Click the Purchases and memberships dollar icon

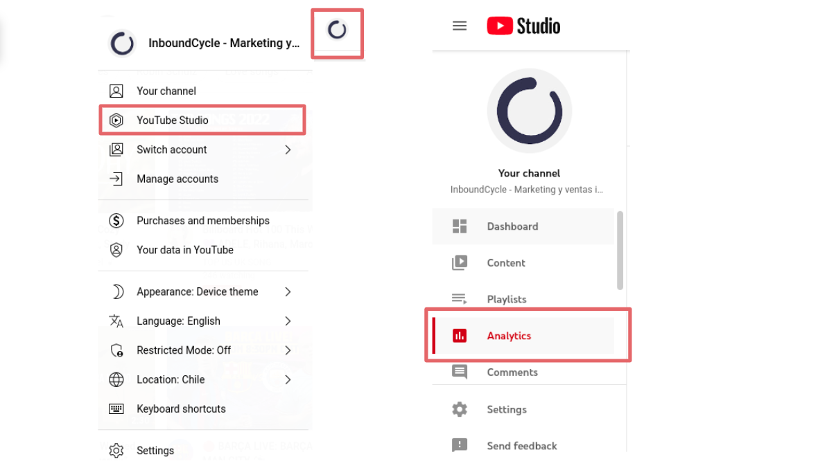[116, 221]
